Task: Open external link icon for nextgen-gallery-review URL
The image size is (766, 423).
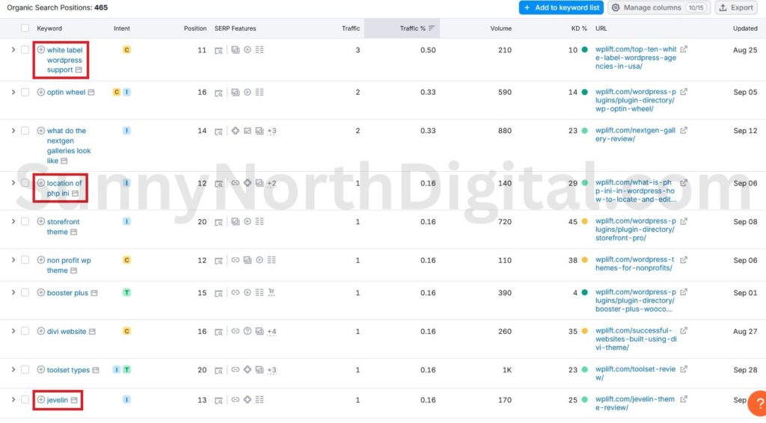Action: click(x=684, y=130)
